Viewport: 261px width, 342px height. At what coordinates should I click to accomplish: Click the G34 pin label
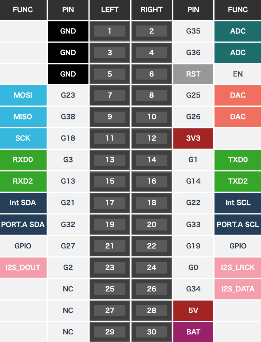coord(193,289)
